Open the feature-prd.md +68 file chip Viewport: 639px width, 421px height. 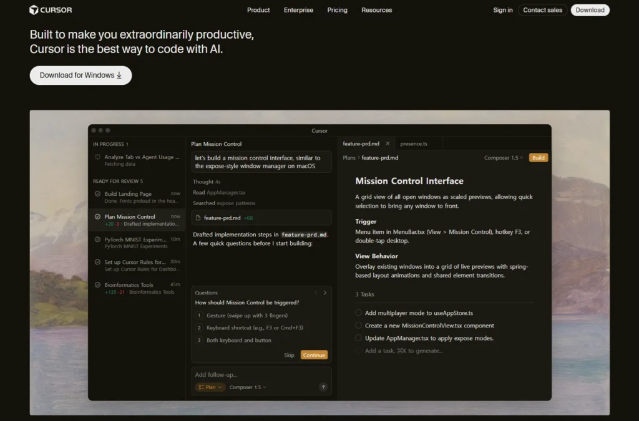coord(261,218)
